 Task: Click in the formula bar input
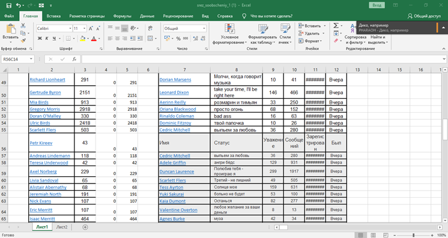coord(261,59)
